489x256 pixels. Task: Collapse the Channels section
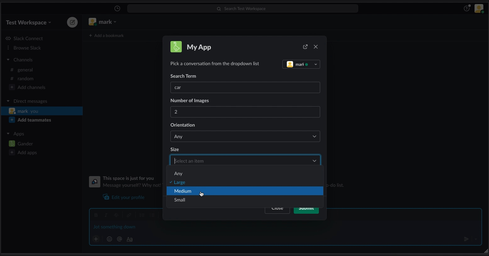coord(8,60)
